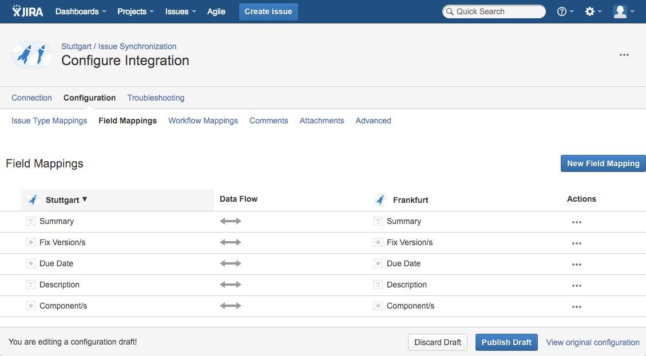Click the text icon beside Frankfurt Description
Screen dimensions: 646x356
point(378,285)
